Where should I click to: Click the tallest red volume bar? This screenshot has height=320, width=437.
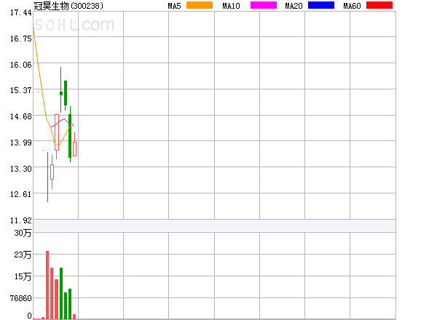(47, 285)
